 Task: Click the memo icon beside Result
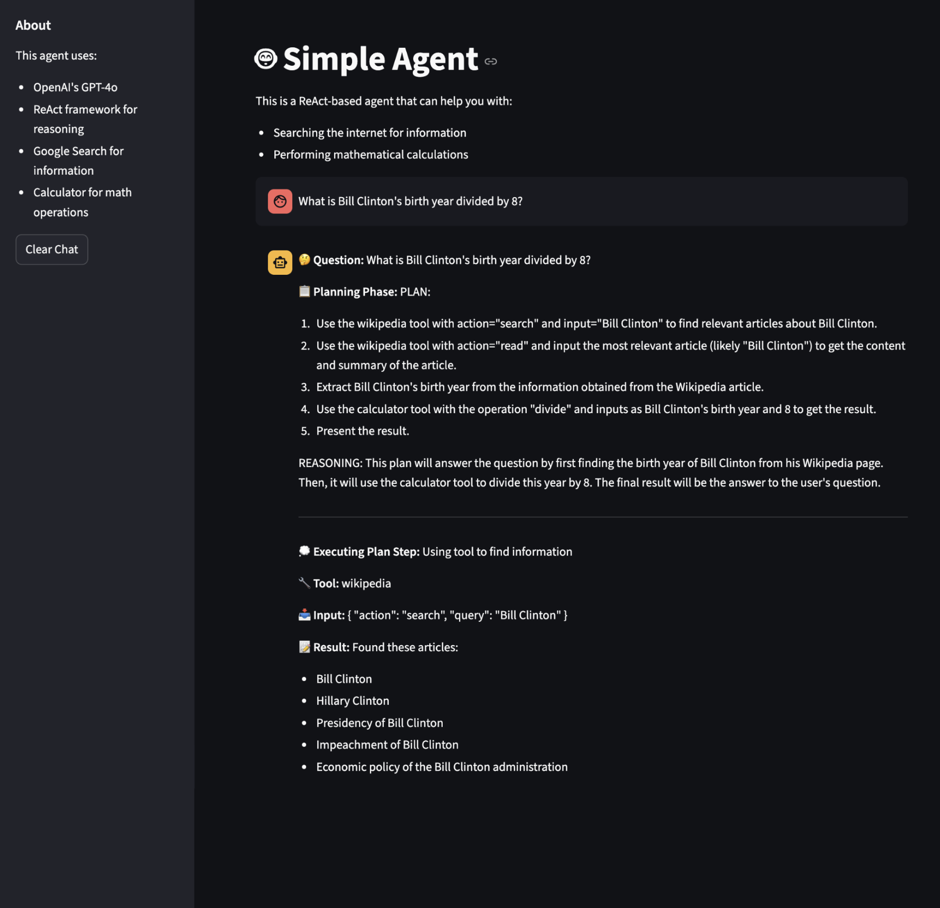coord(304,647)
